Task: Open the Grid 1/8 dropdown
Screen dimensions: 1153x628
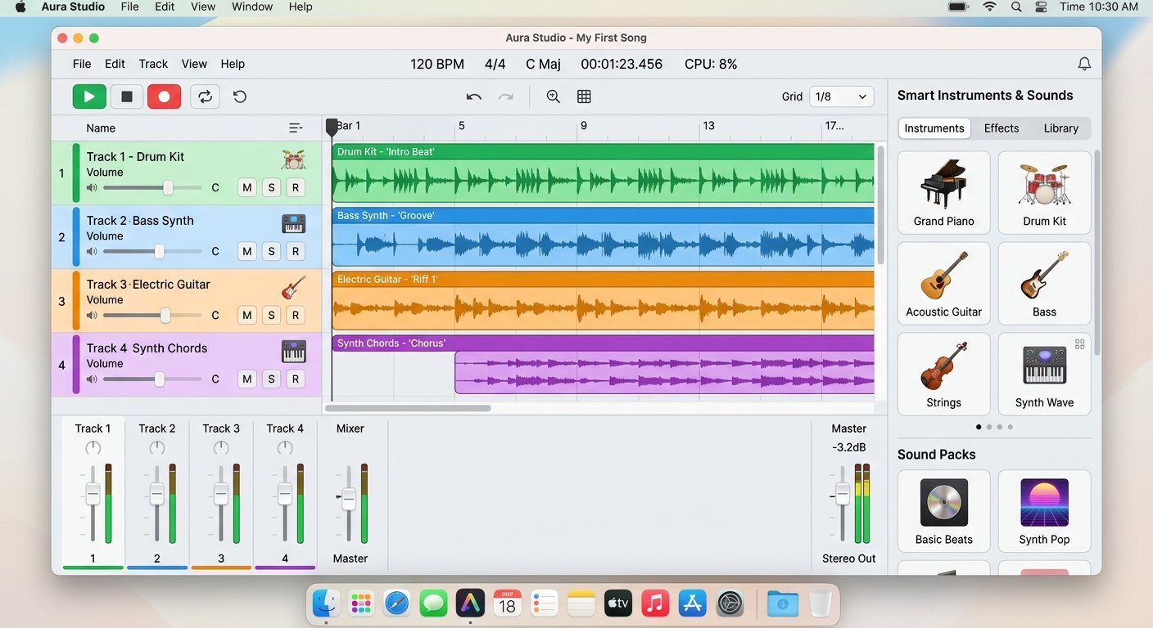Action: (841, 96)
